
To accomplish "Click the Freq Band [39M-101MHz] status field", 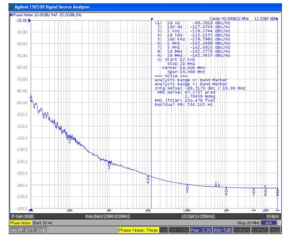I will [x=107, y=216].
